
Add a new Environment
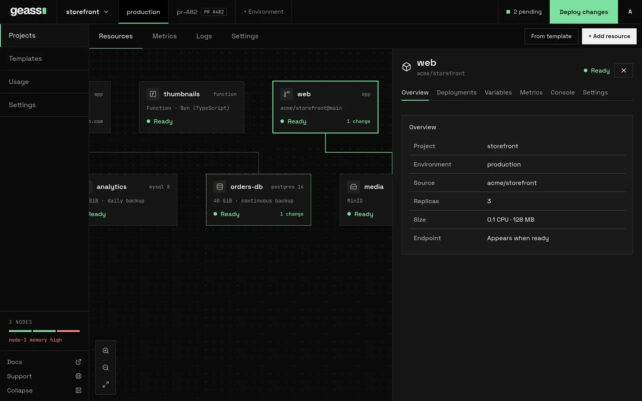pyautogui.click(x=263, y=12)
